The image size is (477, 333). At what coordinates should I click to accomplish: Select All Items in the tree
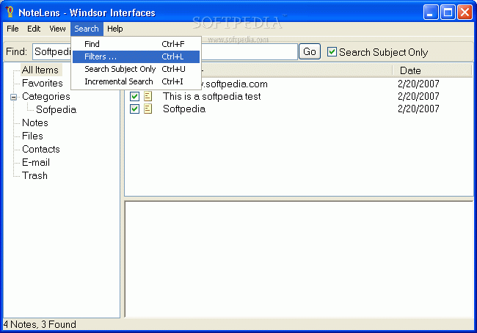pyautogui.click(x=40, y=70)
